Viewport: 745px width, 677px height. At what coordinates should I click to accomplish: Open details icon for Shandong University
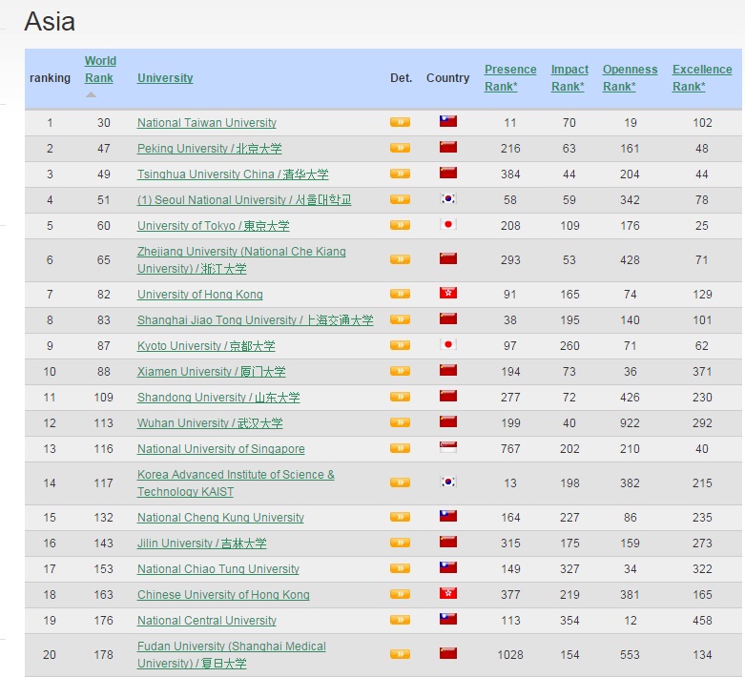(400, 397)
